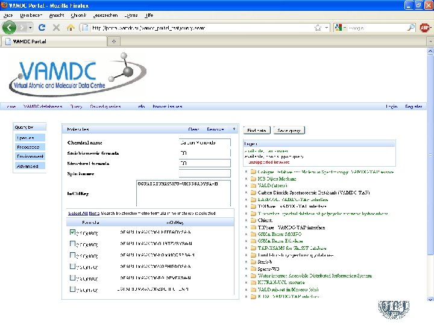The width and height of the screenshot is (434, 325).
Task: Click the Find data button
Action: (257, 130)
